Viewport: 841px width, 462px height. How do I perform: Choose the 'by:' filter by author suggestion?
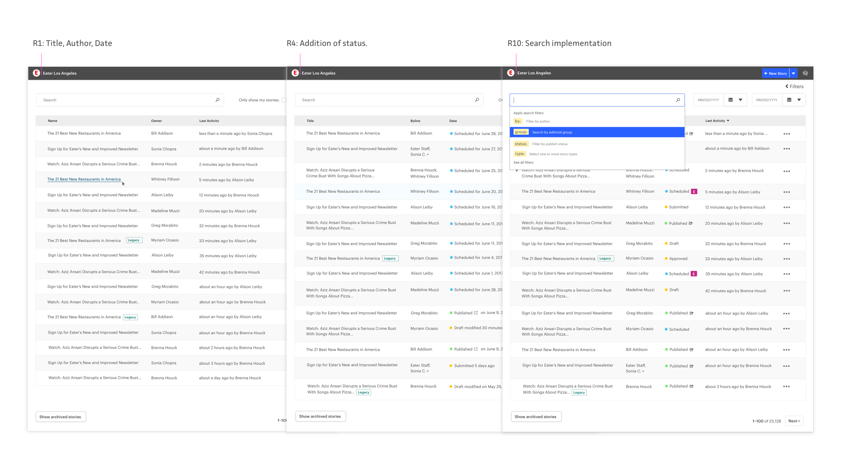(597, 121)
